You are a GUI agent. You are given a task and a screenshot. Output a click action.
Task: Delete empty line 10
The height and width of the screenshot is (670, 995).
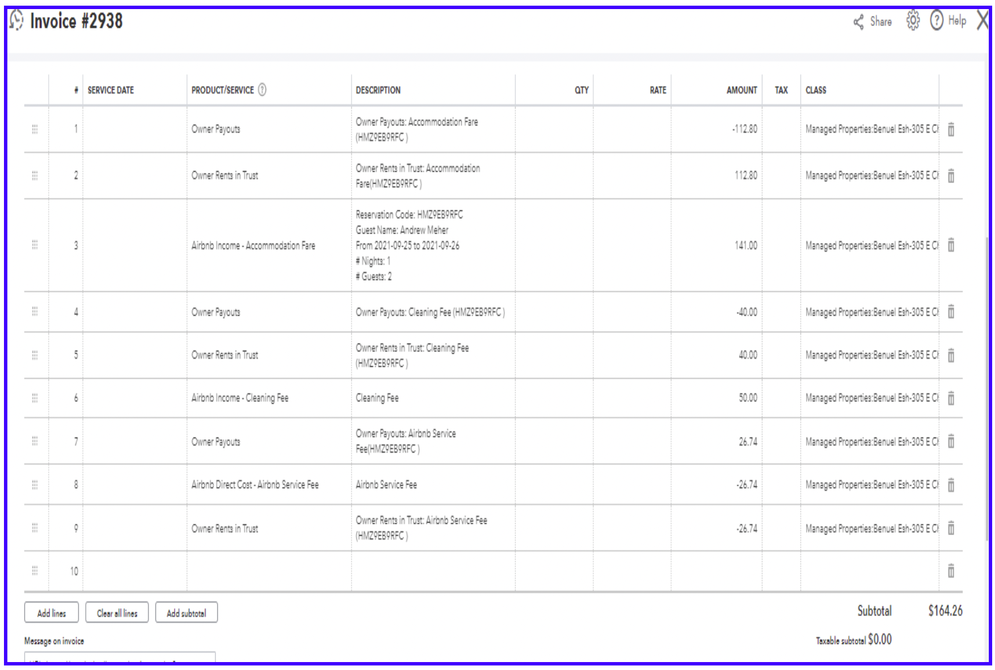coord(951,571)
